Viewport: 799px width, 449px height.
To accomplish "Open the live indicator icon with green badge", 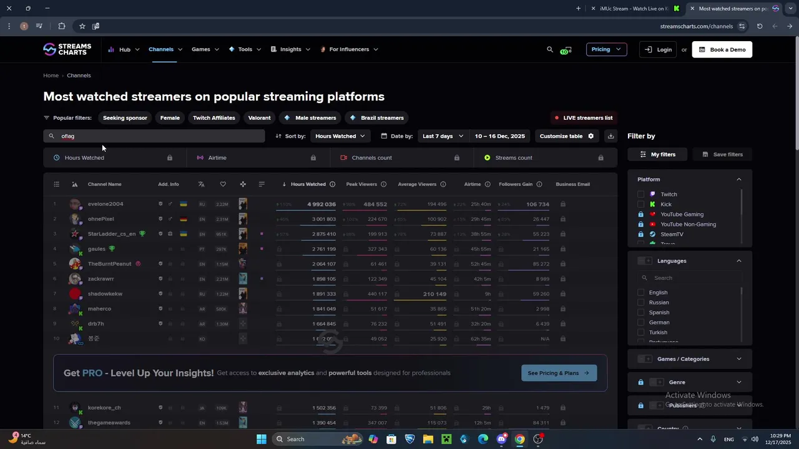I will 566,50.
